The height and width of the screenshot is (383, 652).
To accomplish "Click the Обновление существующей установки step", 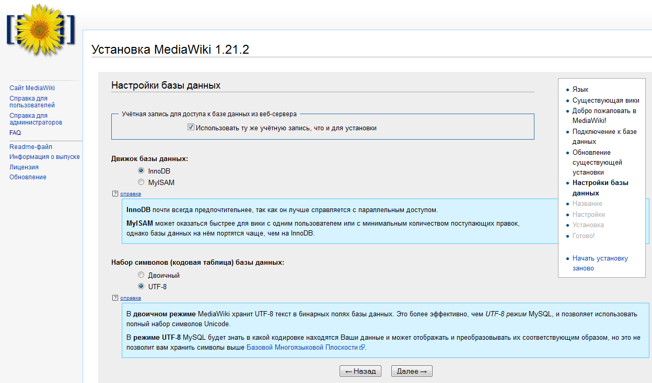I will coord(597,162).
